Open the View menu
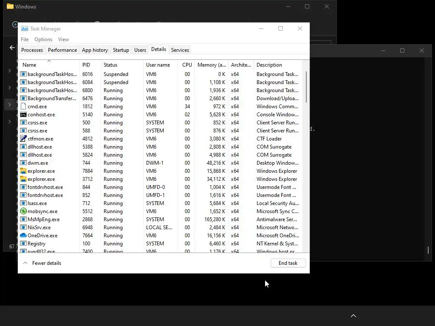Screen dimensions: 435x326 pos(64,39)
